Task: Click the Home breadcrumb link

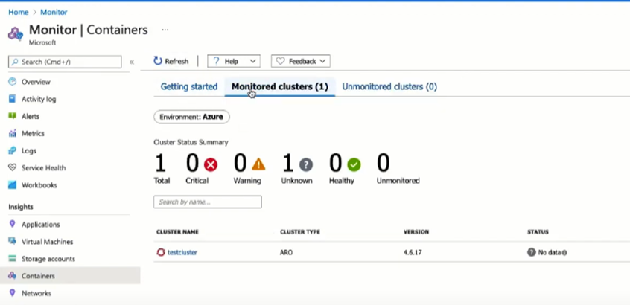Action: click(x=19, y=12)
